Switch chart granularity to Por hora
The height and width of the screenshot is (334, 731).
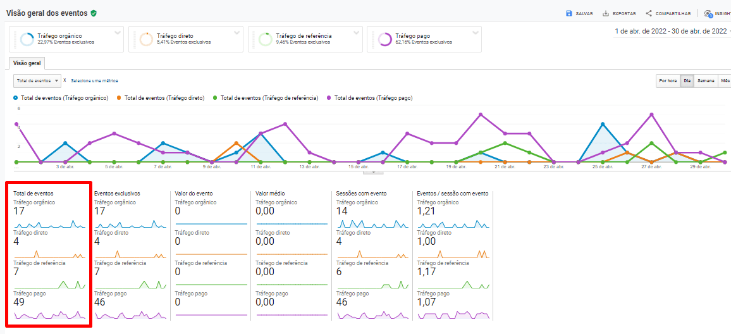668,81
